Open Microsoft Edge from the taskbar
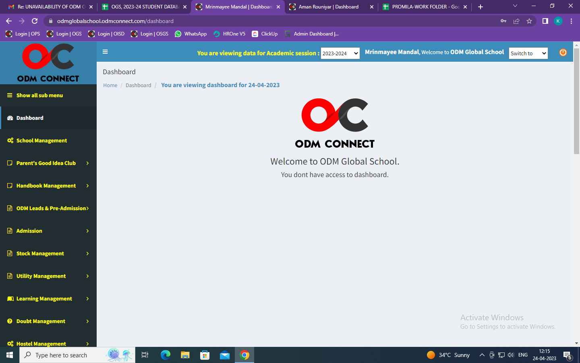The width and height of the screenshot is (580, 363). tap(166, 355)
